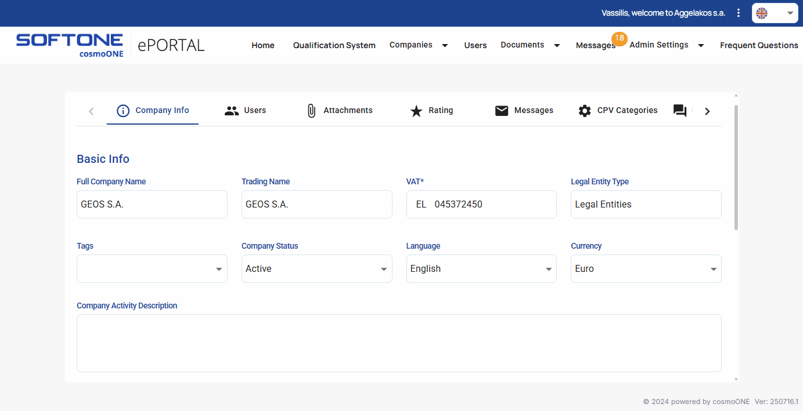The height and width of the screenshot is (411, 803).
Task: Click the Company Activity Description text area
Action: (x=399, y=343)
